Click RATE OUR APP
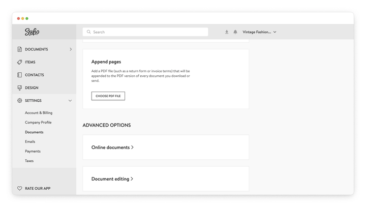 38,189
